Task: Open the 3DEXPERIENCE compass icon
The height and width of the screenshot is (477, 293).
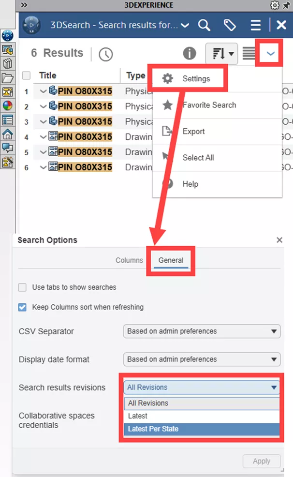Action: 8,35
